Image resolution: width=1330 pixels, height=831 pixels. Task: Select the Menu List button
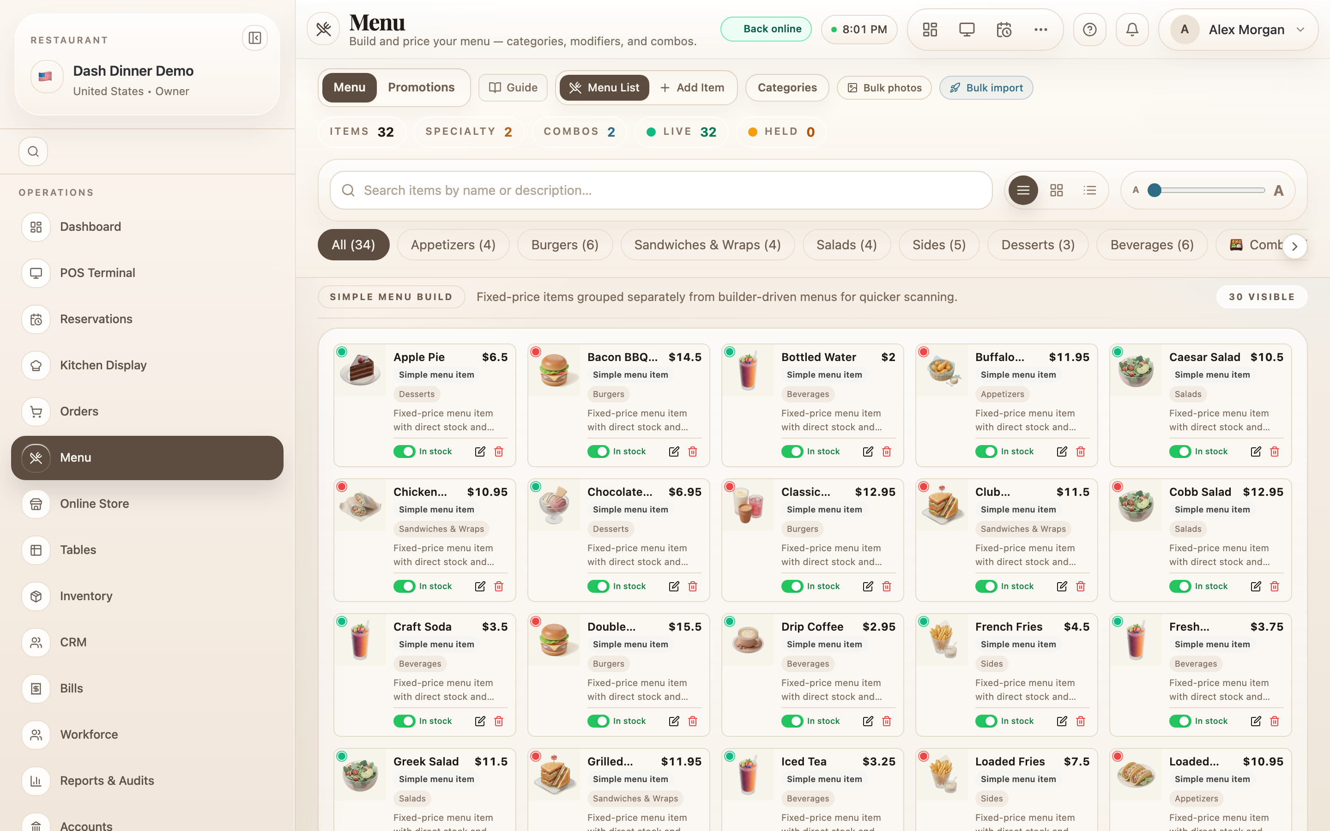[x=604, y=87]
